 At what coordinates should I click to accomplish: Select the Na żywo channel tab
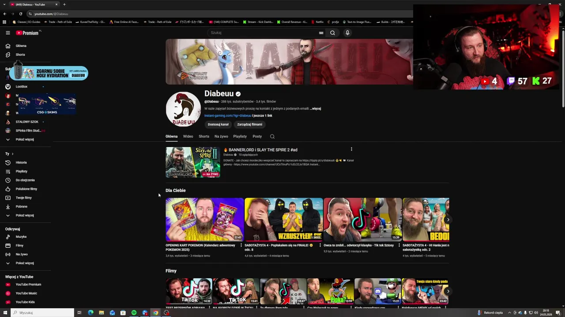(221, 136)
